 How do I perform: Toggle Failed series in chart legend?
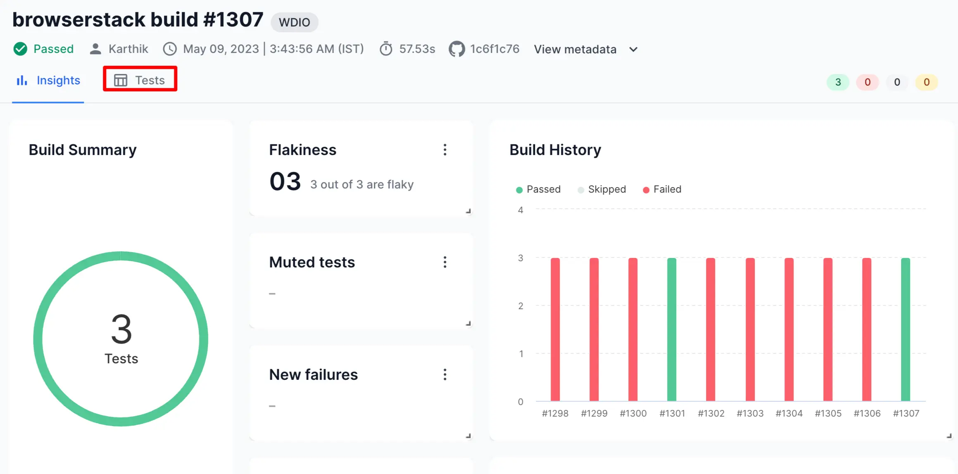click(x=662, y=189)
